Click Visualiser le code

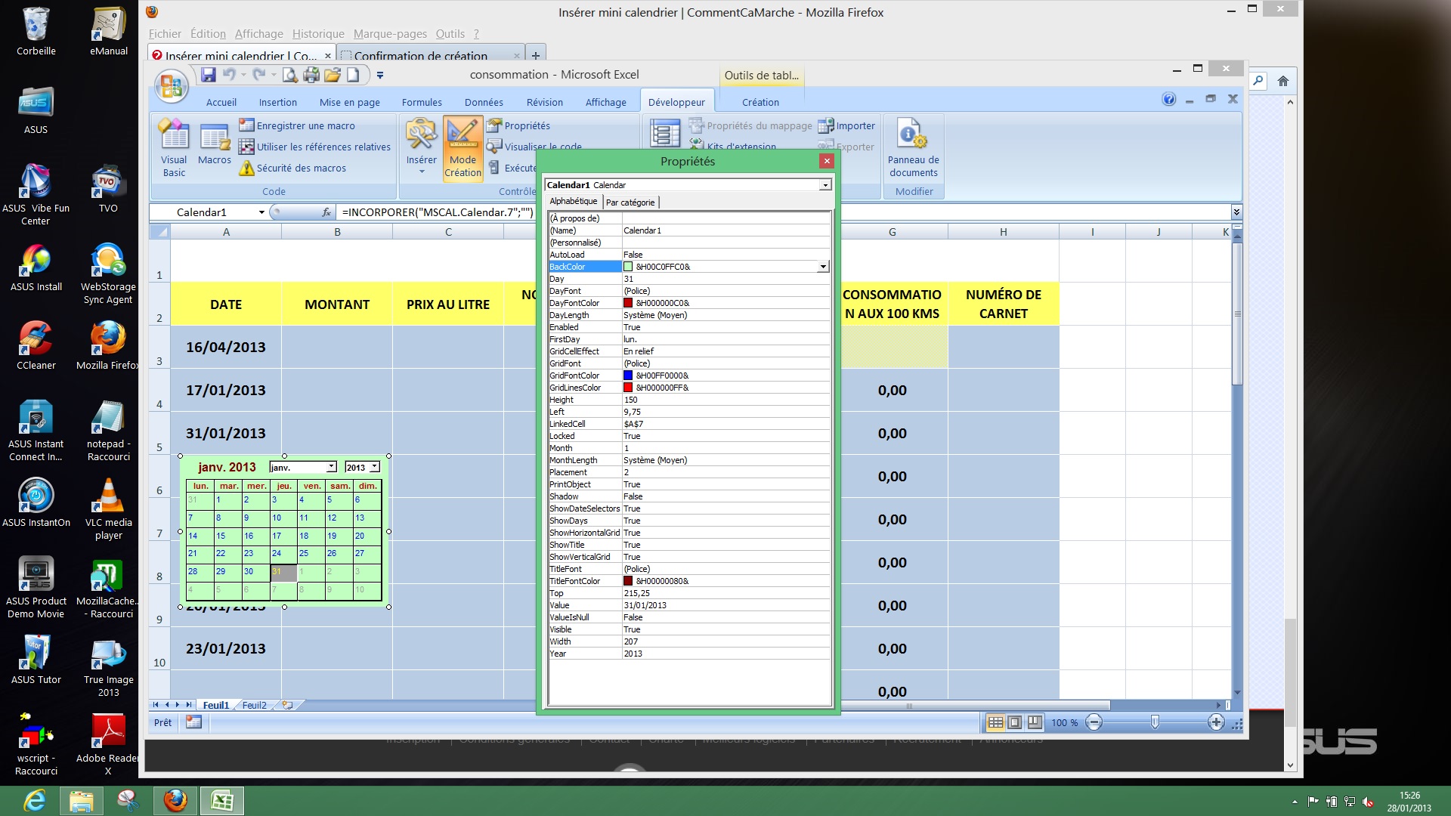[535, 147]
